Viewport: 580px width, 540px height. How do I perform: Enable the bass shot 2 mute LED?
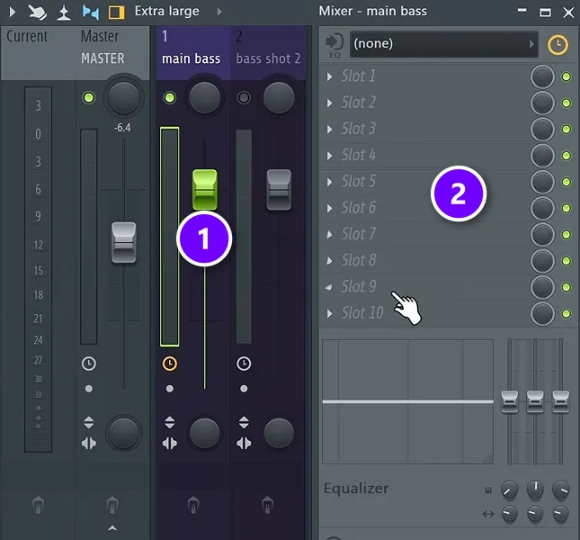click(x=244, y=98)
